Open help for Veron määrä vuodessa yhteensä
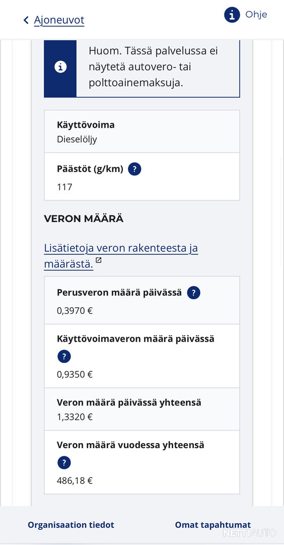Image resolution: width=284 pixels, height=545 pixels. [x=64, y=463]
